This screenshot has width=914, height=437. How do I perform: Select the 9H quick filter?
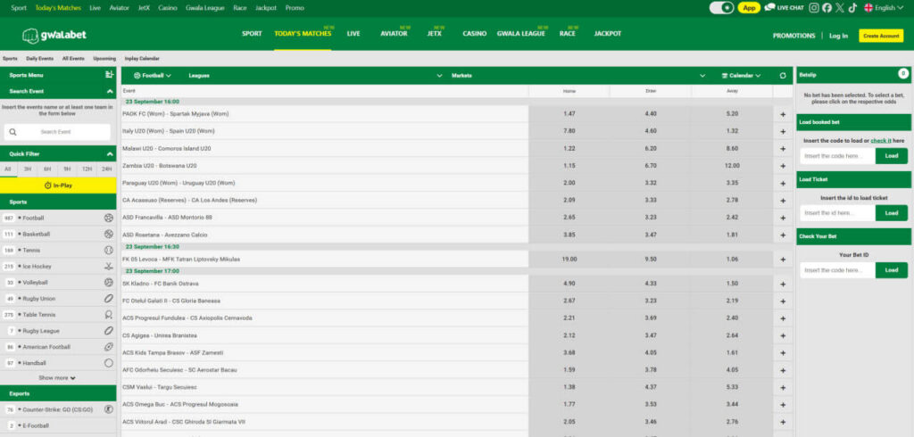pos(67,169)
